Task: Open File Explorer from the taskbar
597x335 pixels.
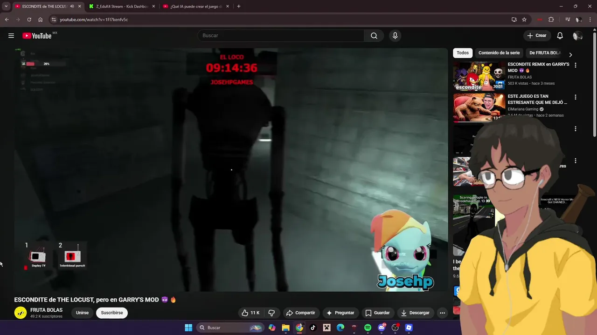Action: (x=285, y=328)
